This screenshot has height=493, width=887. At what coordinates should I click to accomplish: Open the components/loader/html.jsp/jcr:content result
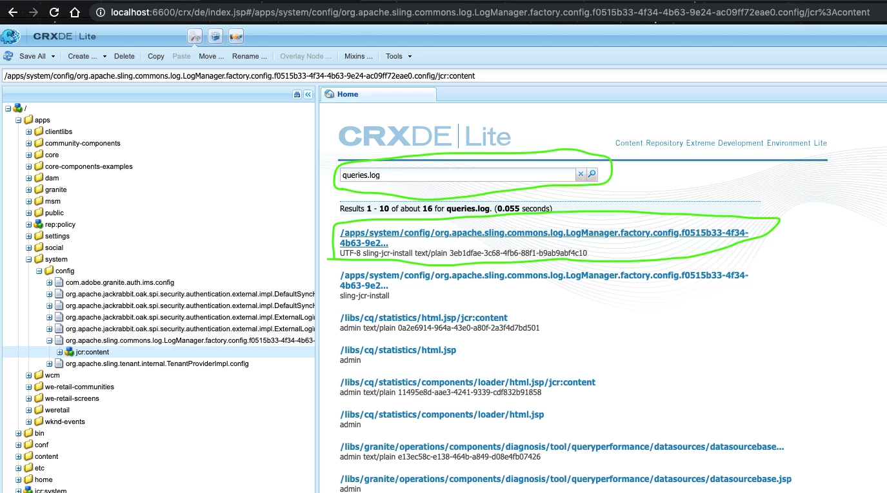pyautogui.click(x=468, y=382)
